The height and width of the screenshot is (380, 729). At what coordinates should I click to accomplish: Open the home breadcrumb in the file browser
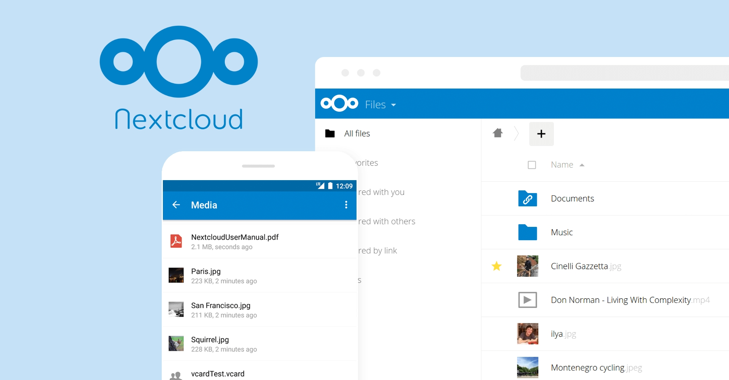(x=498, y=133)
